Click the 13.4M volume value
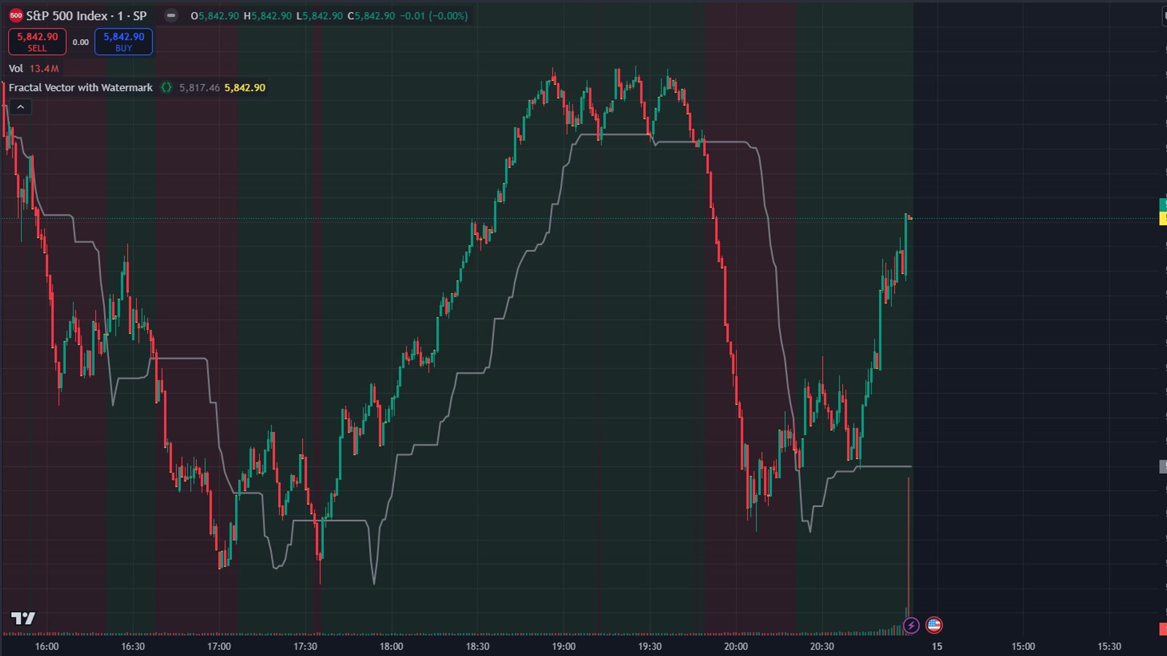 (44, 68)
